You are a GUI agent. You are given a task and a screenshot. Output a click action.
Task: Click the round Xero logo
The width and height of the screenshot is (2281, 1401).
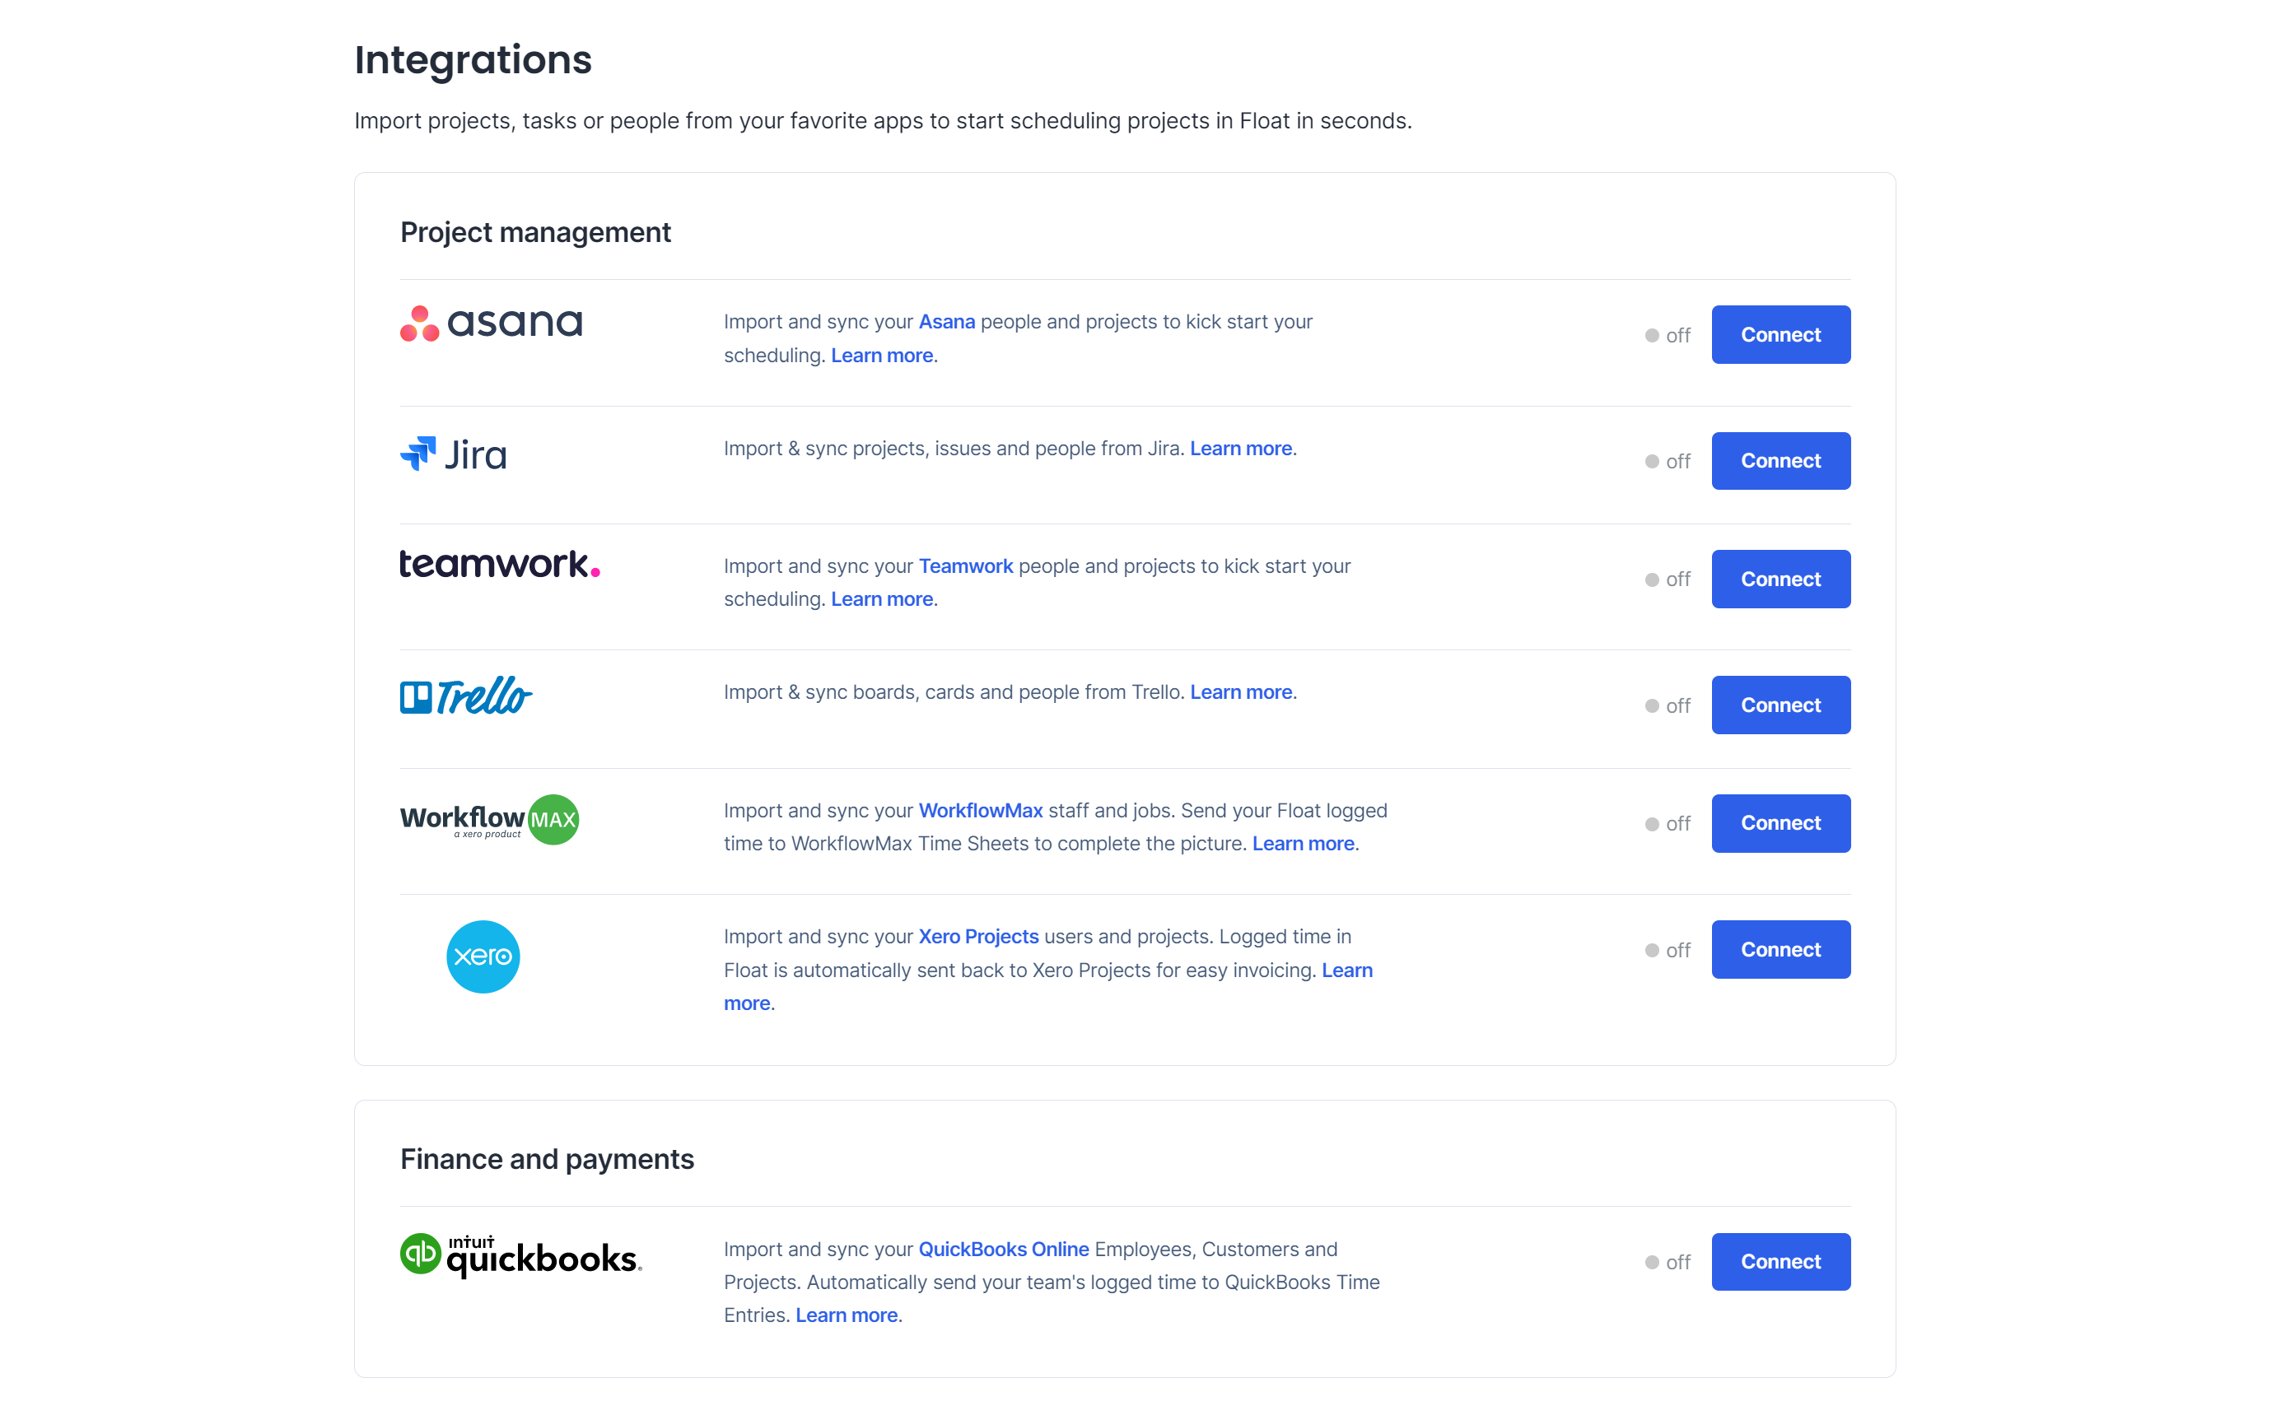(483, 957)
